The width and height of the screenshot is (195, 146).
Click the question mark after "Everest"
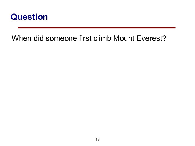pos(164,38)
